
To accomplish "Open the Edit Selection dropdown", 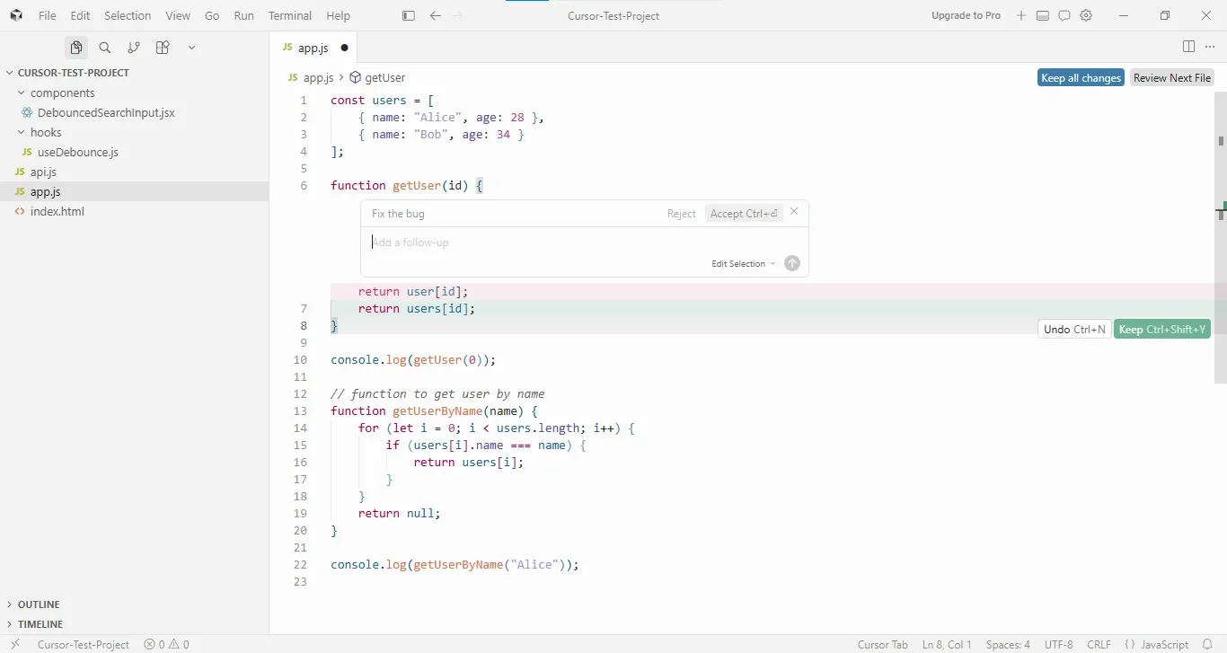I will click(x=744, y=264).
